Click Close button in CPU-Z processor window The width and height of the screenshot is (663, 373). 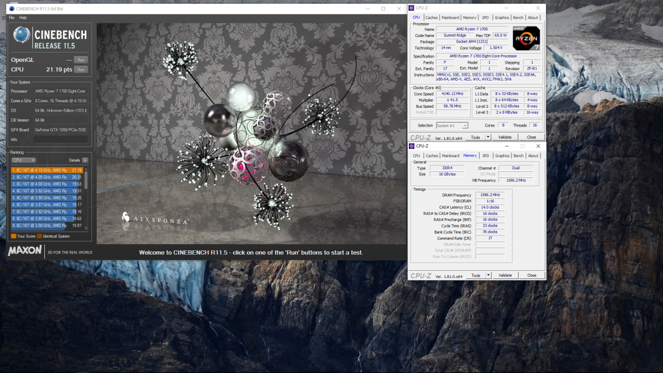point(532,137)
